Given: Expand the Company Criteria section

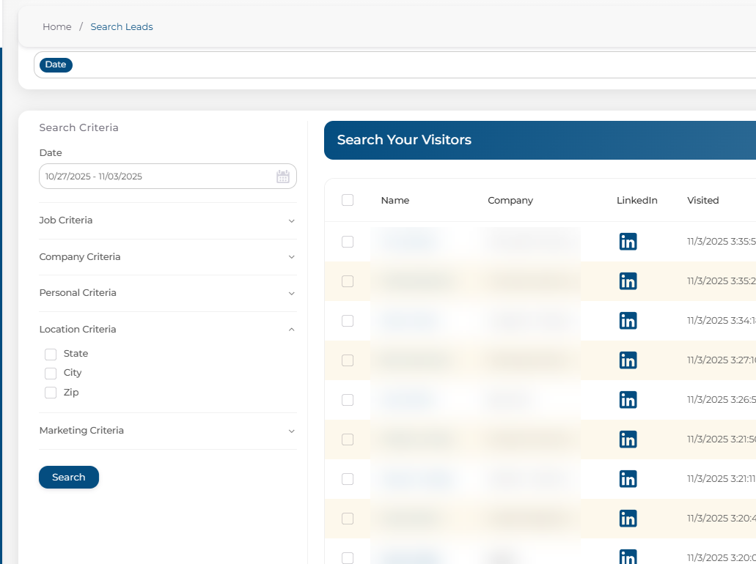Looking at the screenshot, I should pyautogui.click(x=167, y=257).
